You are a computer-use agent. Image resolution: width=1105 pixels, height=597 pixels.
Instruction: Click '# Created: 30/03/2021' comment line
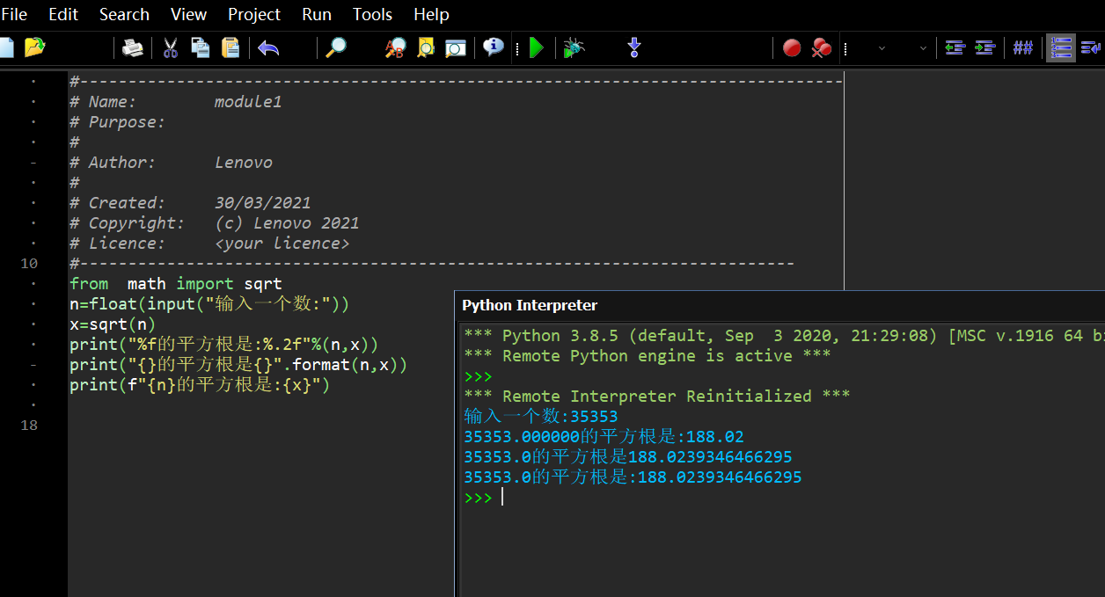pos(190,202)
